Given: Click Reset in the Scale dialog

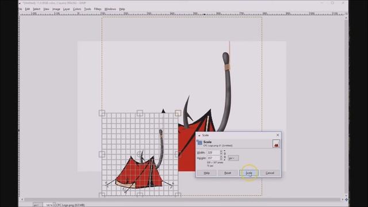Looking at the screenshot, I should (228, 173).
